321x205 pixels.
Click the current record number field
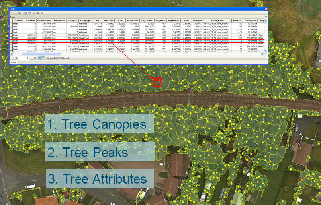pos(23,58)
